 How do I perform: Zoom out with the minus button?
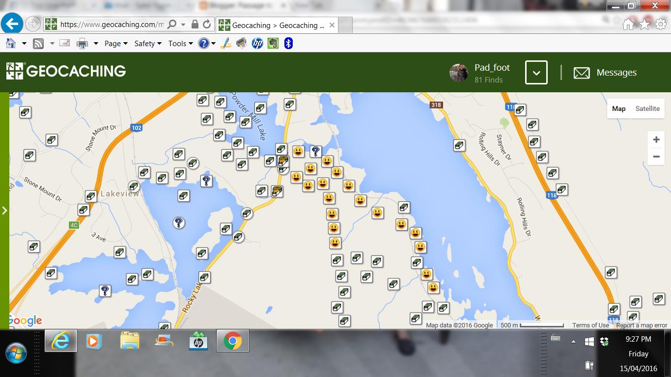click(x=656, y=157)
